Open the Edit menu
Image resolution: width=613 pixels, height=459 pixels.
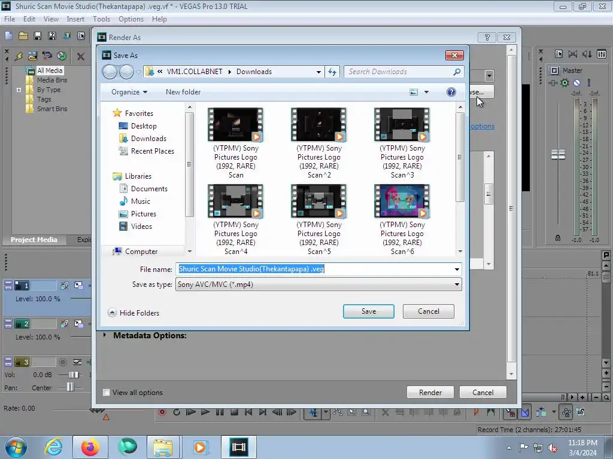coord(29,19)
